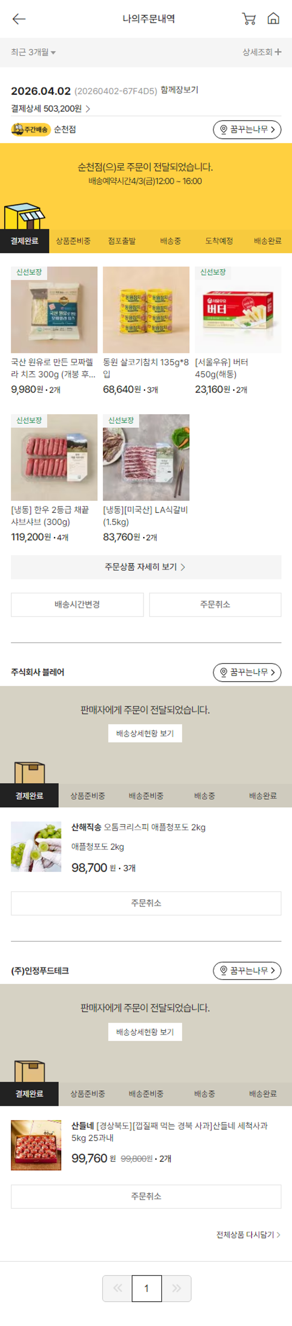Open the 최근 3개월 period dropdown
292x1326 pixels.
33,52
